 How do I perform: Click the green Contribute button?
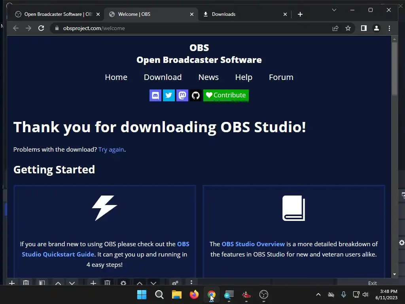[x=226, y=95]
